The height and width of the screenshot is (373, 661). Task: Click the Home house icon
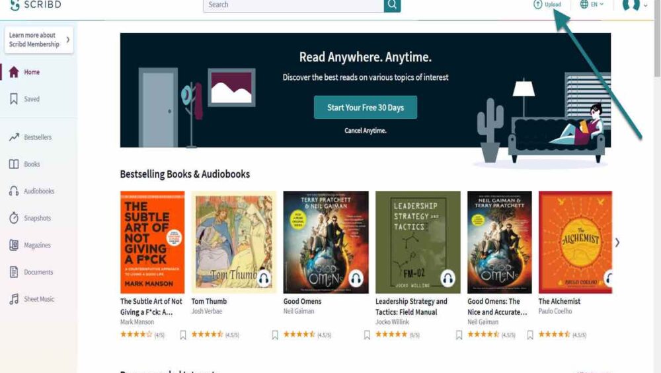[14, 72]
